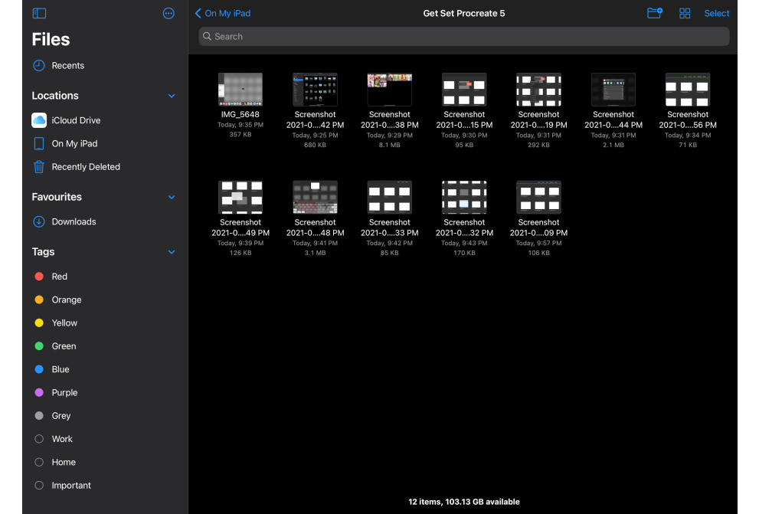Click the iCloud Drive cloud icon
Viewport: 759px width, 514px height.
pyautogui.click(x=39, y=120)
